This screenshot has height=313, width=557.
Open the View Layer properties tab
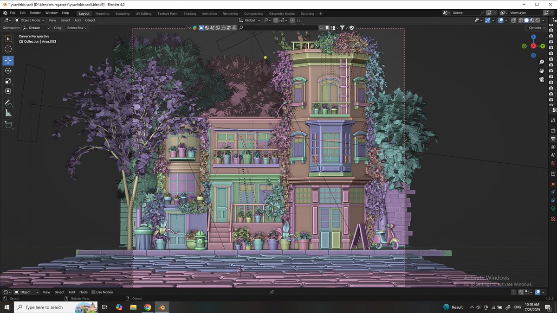pos(553,147)
